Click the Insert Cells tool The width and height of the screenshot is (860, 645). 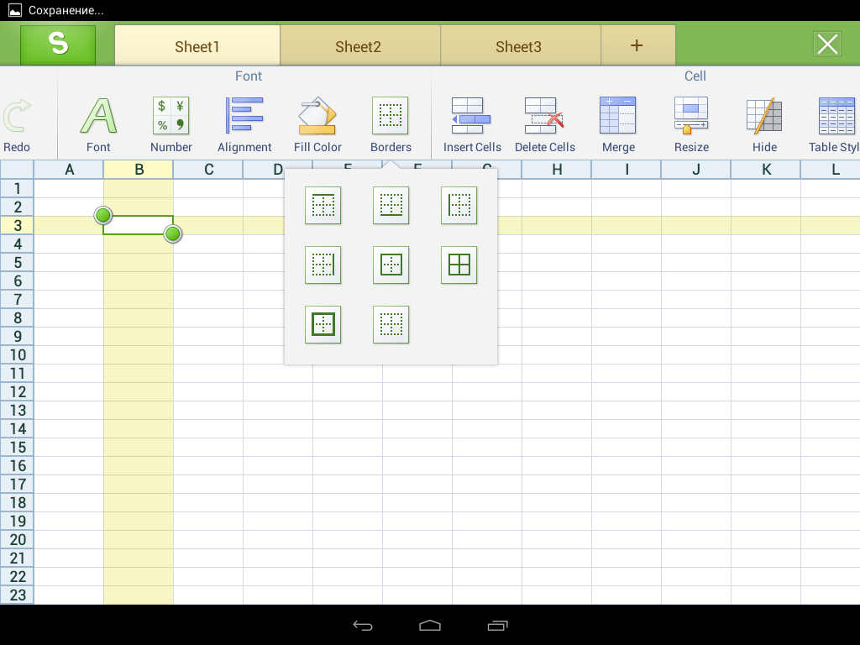coord(472,123)
